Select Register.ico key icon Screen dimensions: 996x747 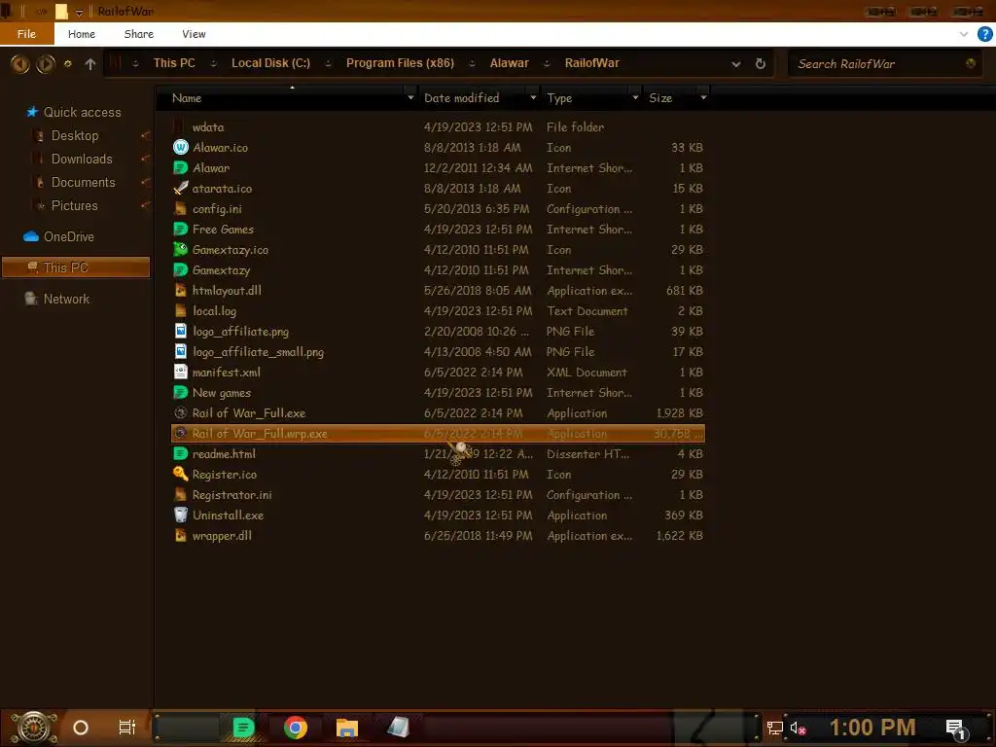180,474
